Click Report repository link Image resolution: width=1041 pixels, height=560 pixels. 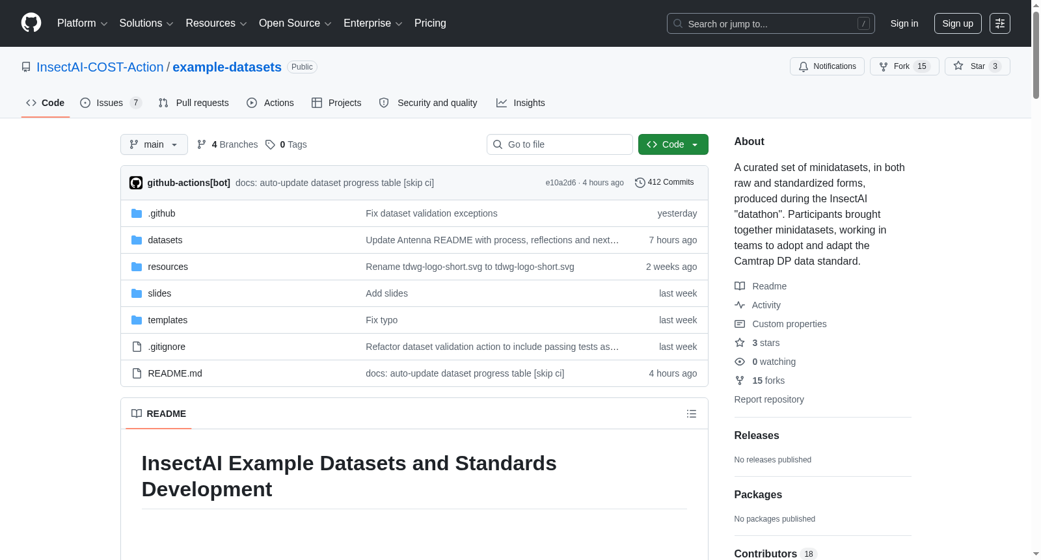pos(769,399)
